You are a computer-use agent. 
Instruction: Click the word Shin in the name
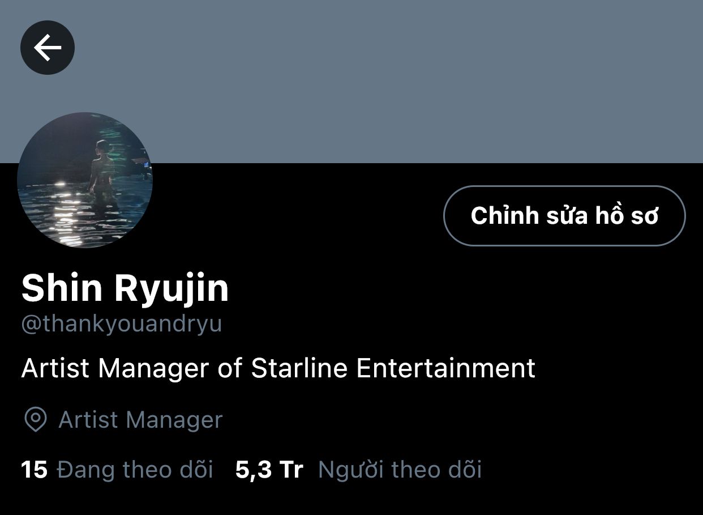point(62,287)
